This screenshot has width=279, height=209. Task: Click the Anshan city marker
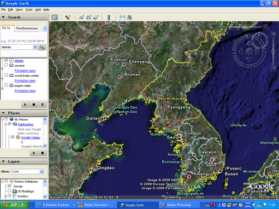tap(120, 77)
